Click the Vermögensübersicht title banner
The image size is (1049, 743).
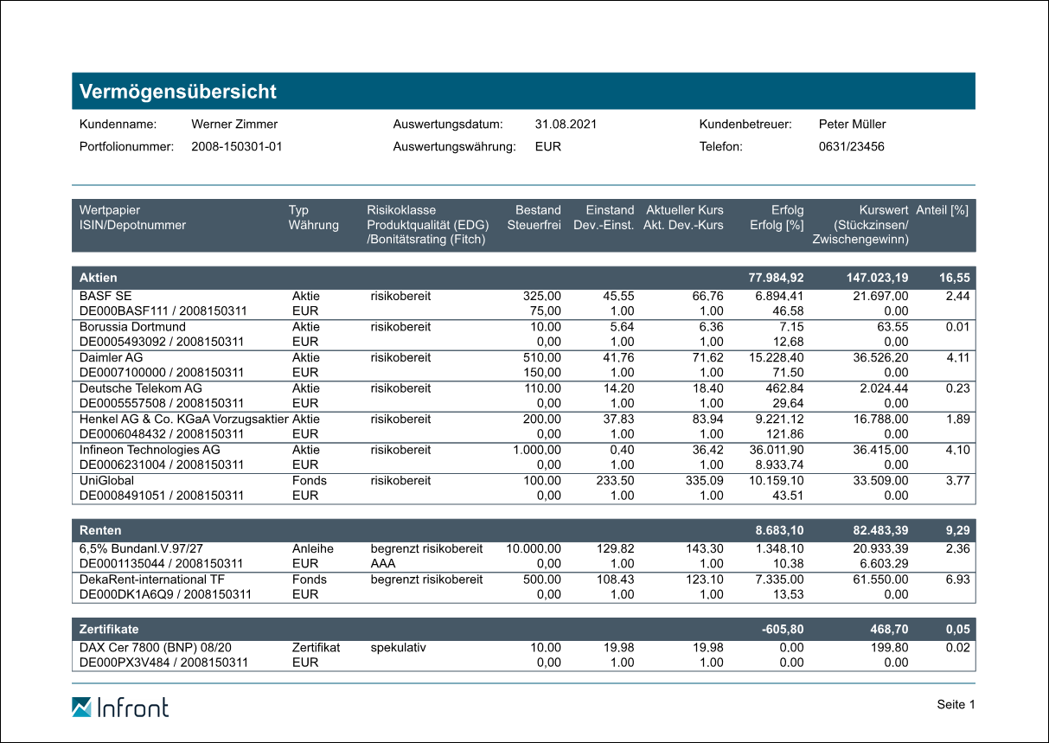(x=523, y=92)
